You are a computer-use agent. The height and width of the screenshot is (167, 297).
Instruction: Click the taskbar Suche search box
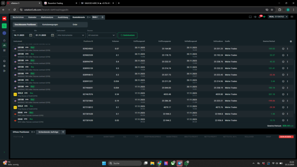pyautogui.click(x=125, y=163)
